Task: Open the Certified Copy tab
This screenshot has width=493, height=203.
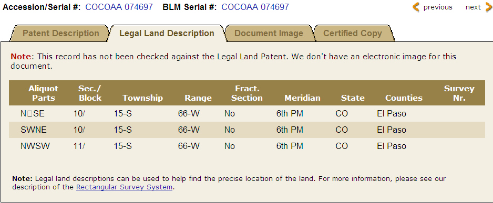Action: coord(353,33)
